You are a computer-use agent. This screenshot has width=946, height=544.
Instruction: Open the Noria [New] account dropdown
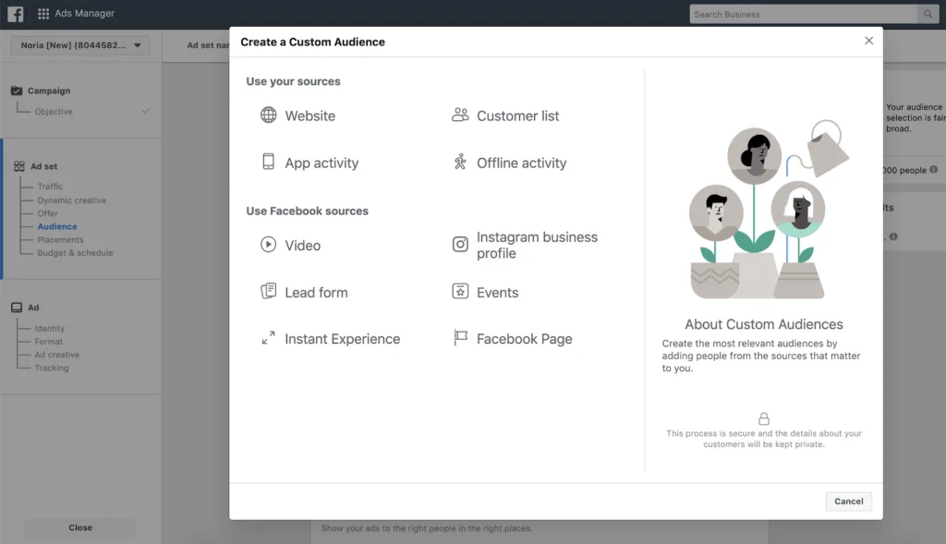79,45
